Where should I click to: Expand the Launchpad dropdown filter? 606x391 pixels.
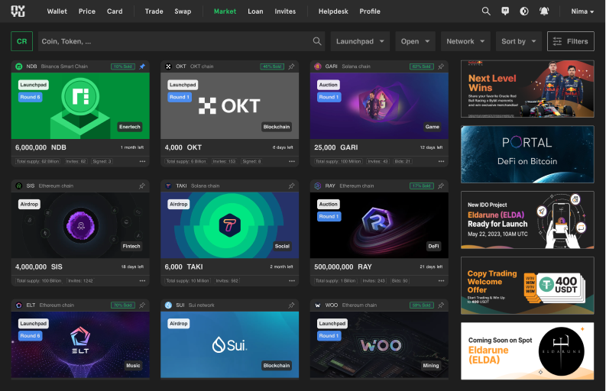360,41
